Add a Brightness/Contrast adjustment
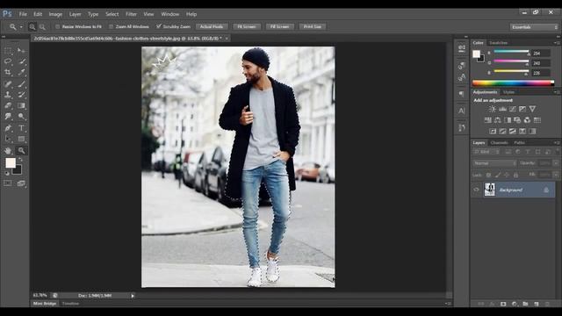The height and width of the screenshot is (316, 562). tap(493, 109)
